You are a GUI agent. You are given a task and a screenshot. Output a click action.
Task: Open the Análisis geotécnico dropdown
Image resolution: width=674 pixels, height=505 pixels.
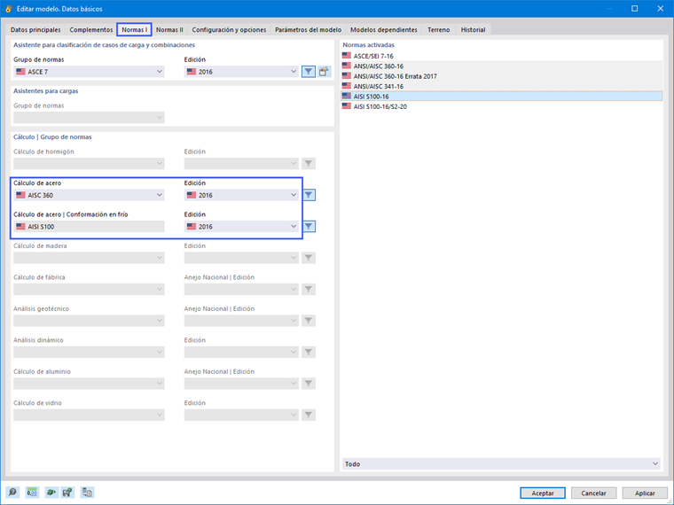point(89,321)
